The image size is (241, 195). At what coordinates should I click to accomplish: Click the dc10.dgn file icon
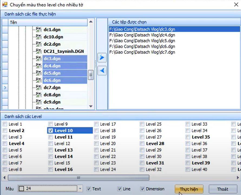(39, 37)
